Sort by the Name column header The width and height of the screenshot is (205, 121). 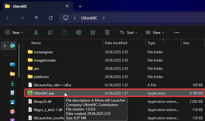[x=36, y=43]
